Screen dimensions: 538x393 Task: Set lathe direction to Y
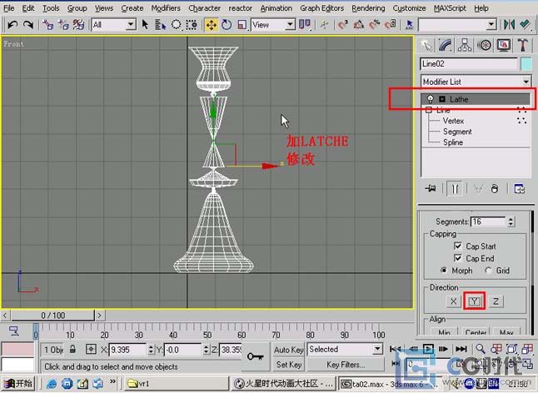[474, 301]
